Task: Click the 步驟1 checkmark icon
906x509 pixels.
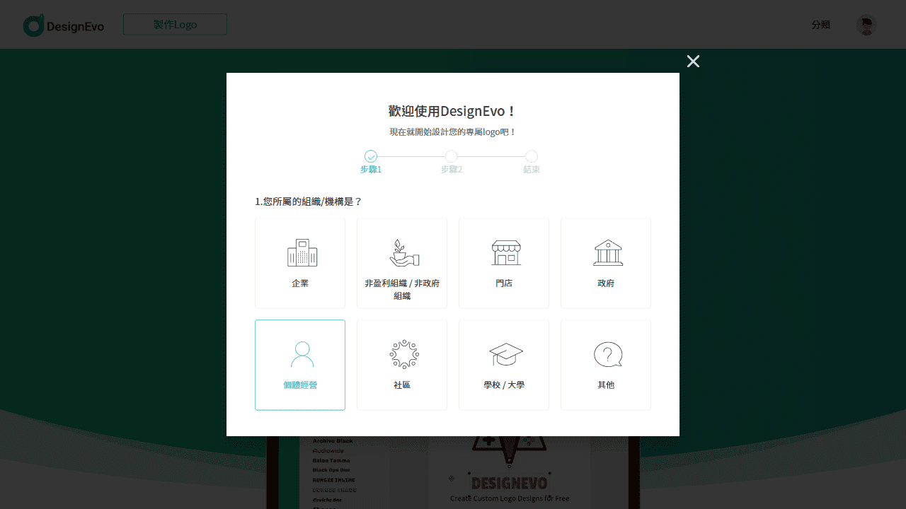Action: (371, 156)
